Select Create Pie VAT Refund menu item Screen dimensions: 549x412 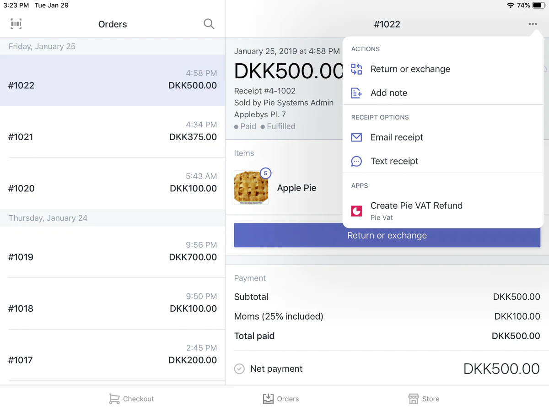[x=416, y=206]
